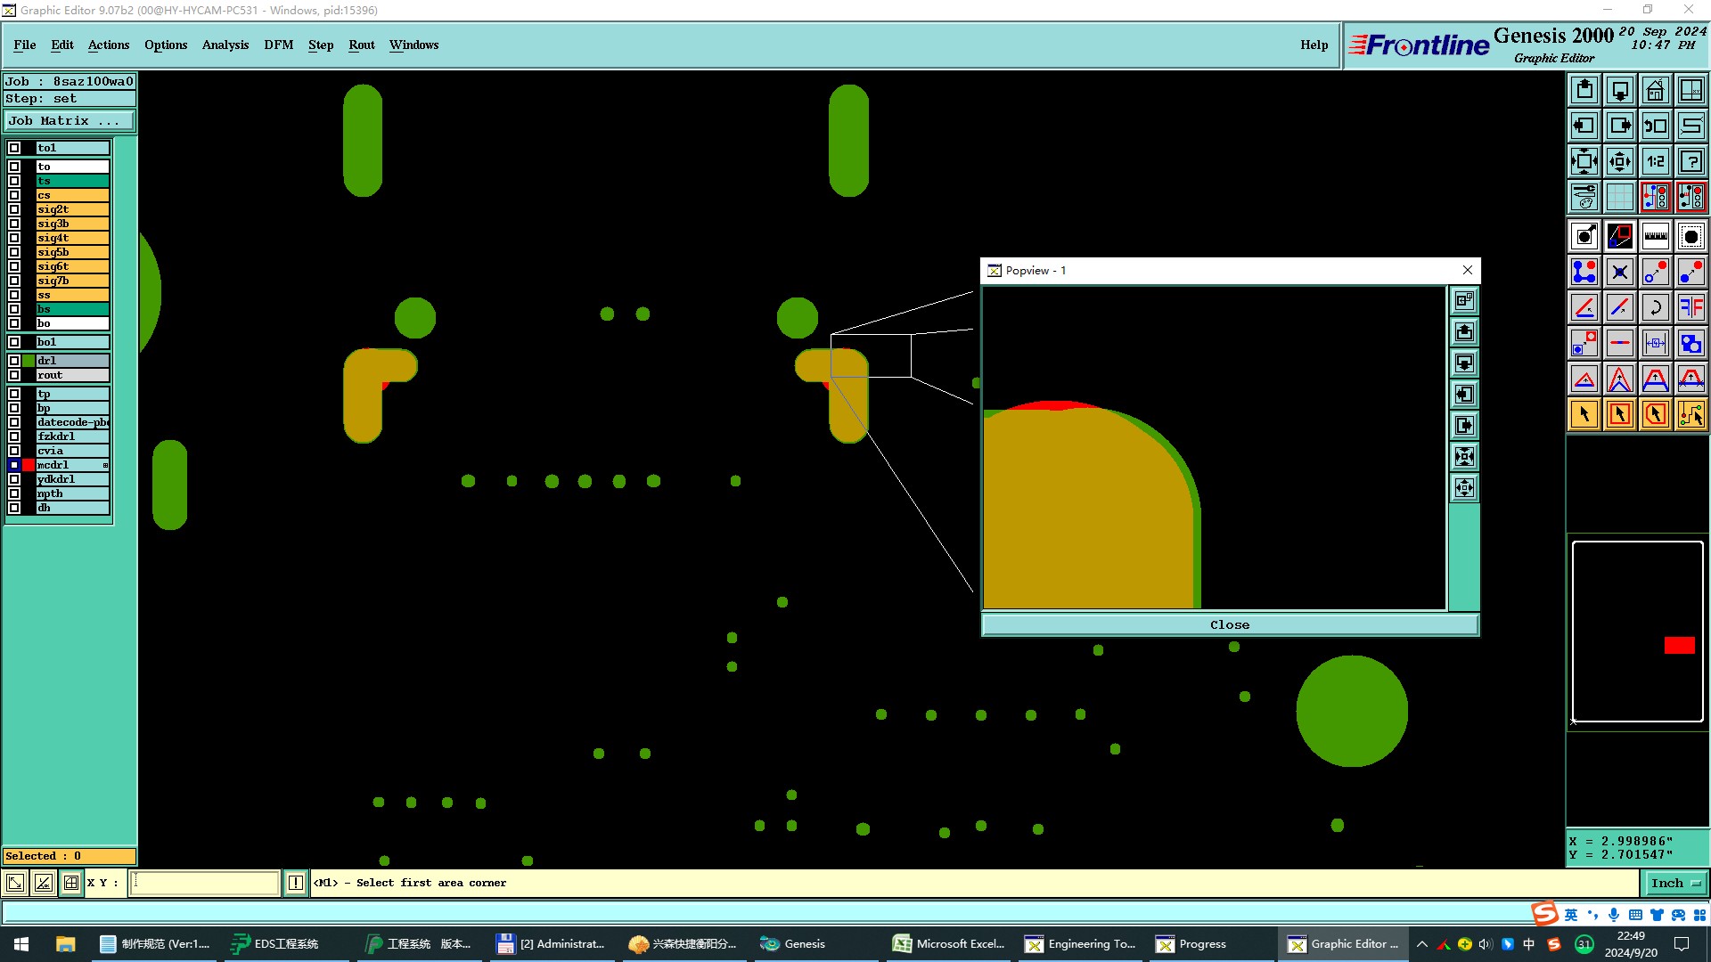Viewport: 1711px width, 962px height.
Task: Toggle display checkbox of sig2t layer
Action: [14, 209]
